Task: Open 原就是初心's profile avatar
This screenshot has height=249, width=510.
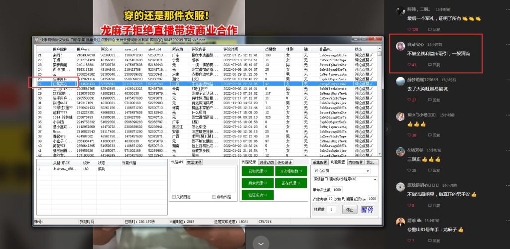Action: pyautogui.click(x=400, y=187)
